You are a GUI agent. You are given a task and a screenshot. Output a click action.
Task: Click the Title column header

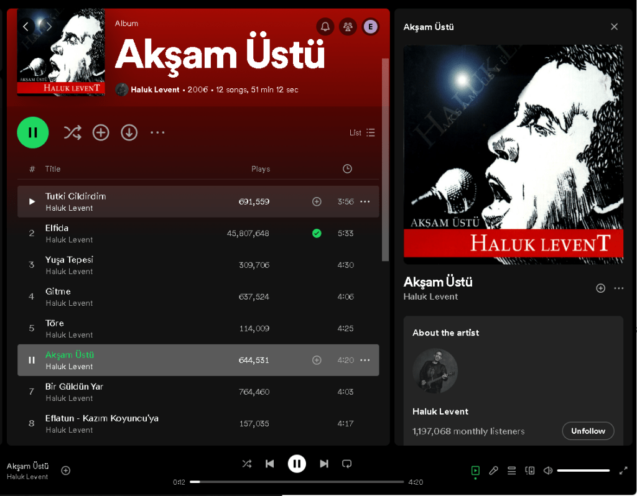[x=53, y=169]
